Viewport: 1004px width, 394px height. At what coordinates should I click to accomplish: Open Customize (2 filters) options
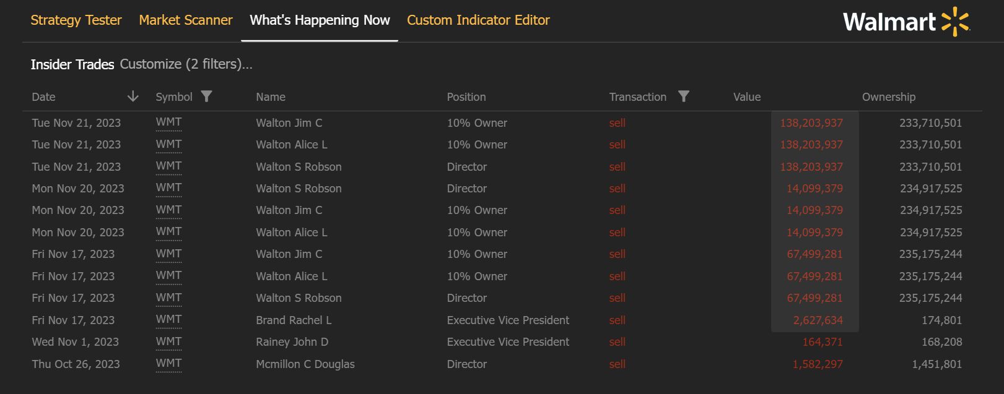point(186,64)
